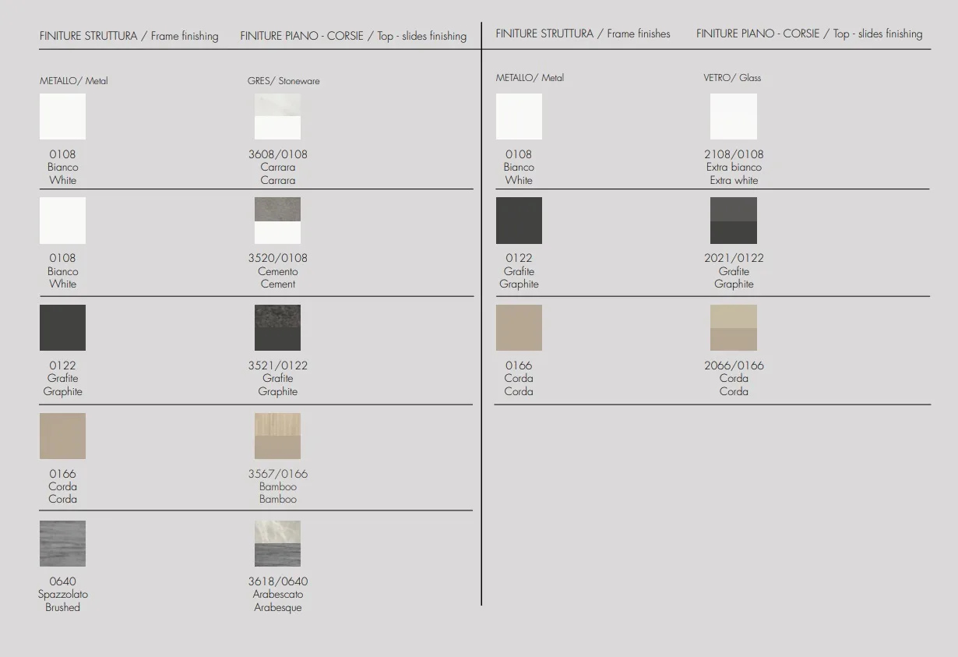This screenshot has width=958, height=657.
Task: Click the 3618/0640 Arabescato Arabesque label
Action: click(278, 594)
